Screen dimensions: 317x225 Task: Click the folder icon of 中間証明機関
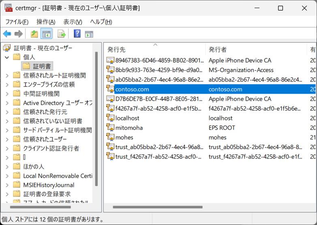click(17, 93)
